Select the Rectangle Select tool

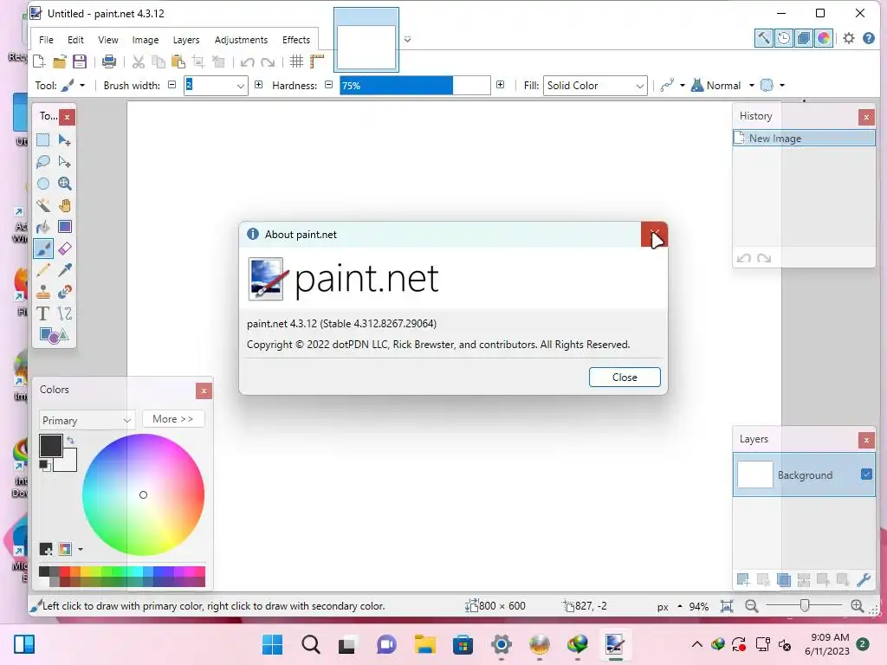click(43, 140)
